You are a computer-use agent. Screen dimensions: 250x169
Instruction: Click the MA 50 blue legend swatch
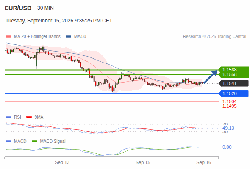click(69, 37)
